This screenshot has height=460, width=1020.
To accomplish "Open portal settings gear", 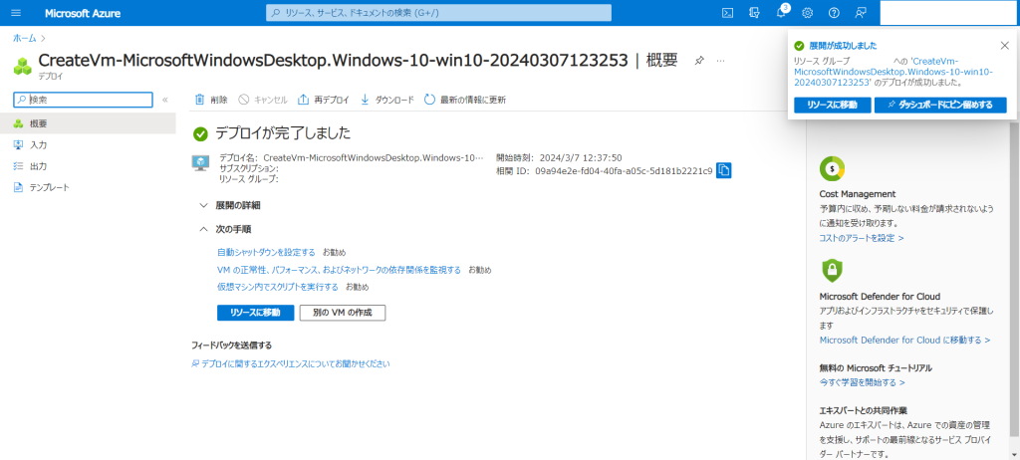I will pos(807,13).
